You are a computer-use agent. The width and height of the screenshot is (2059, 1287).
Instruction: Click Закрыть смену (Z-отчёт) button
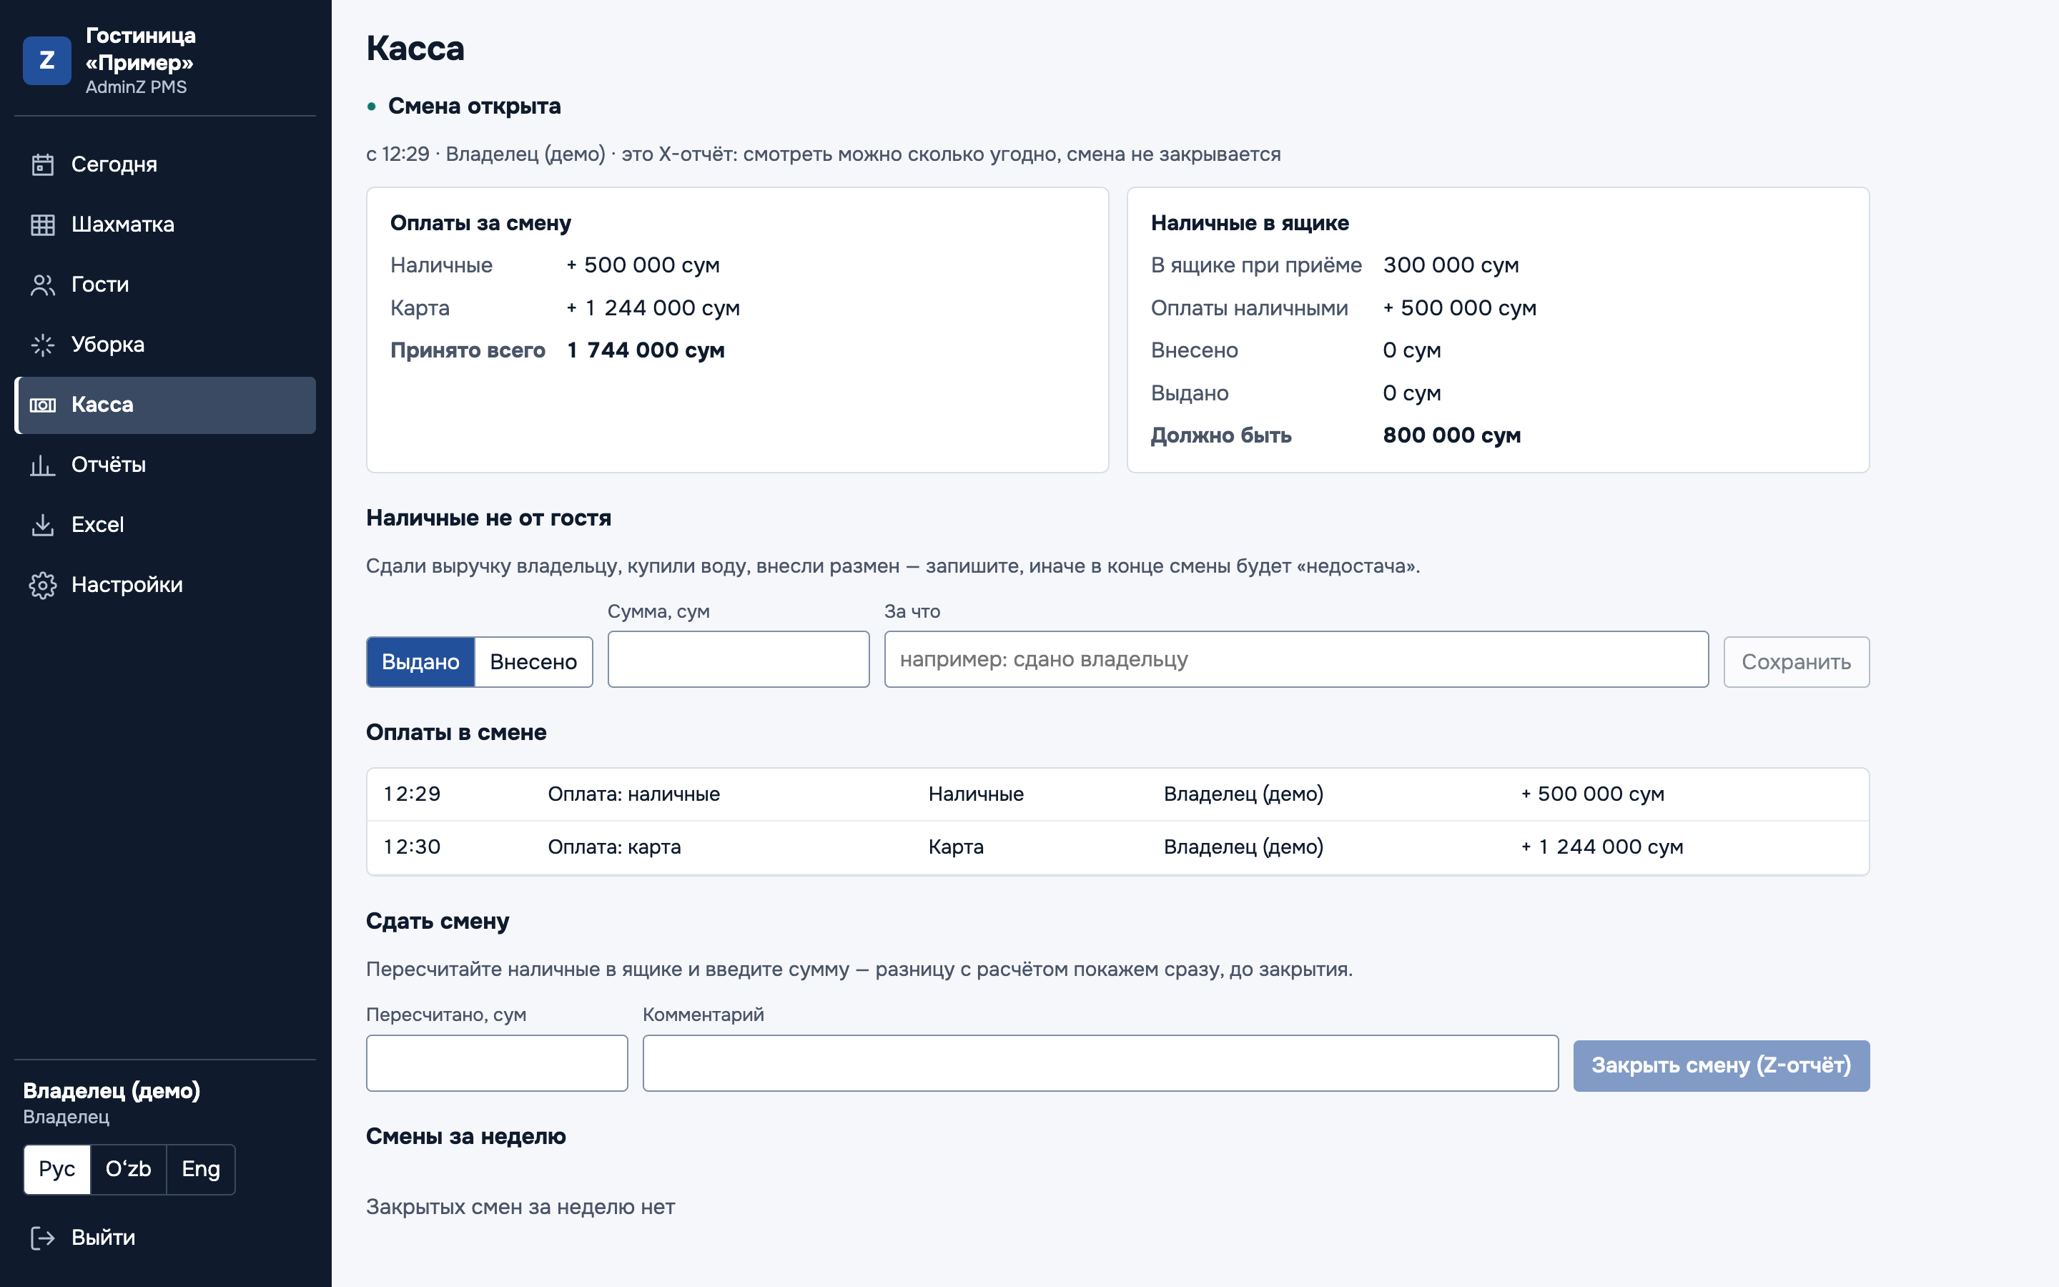pyautogui.click(x=1722, y=1065)
